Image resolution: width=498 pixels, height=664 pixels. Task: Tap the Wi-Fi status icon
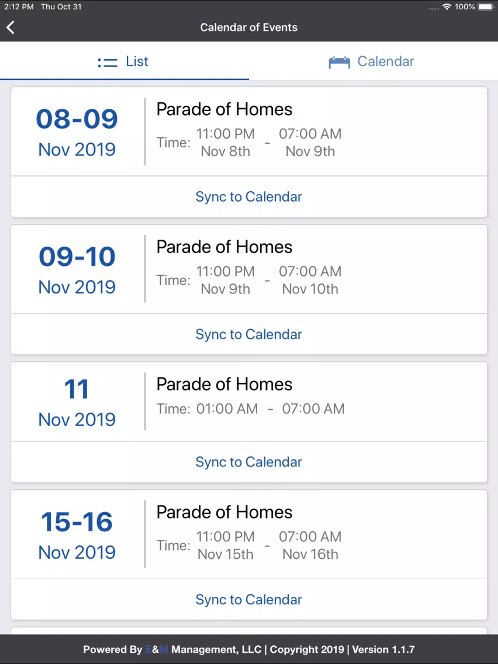tap(447, 7)
